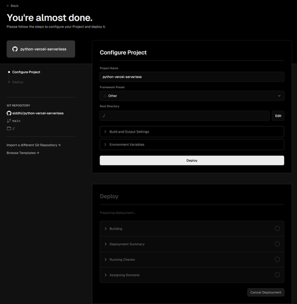This screenshot has height=304, width=297.
Task: Expand Build and Output Settings
Action: click(192, 132)
